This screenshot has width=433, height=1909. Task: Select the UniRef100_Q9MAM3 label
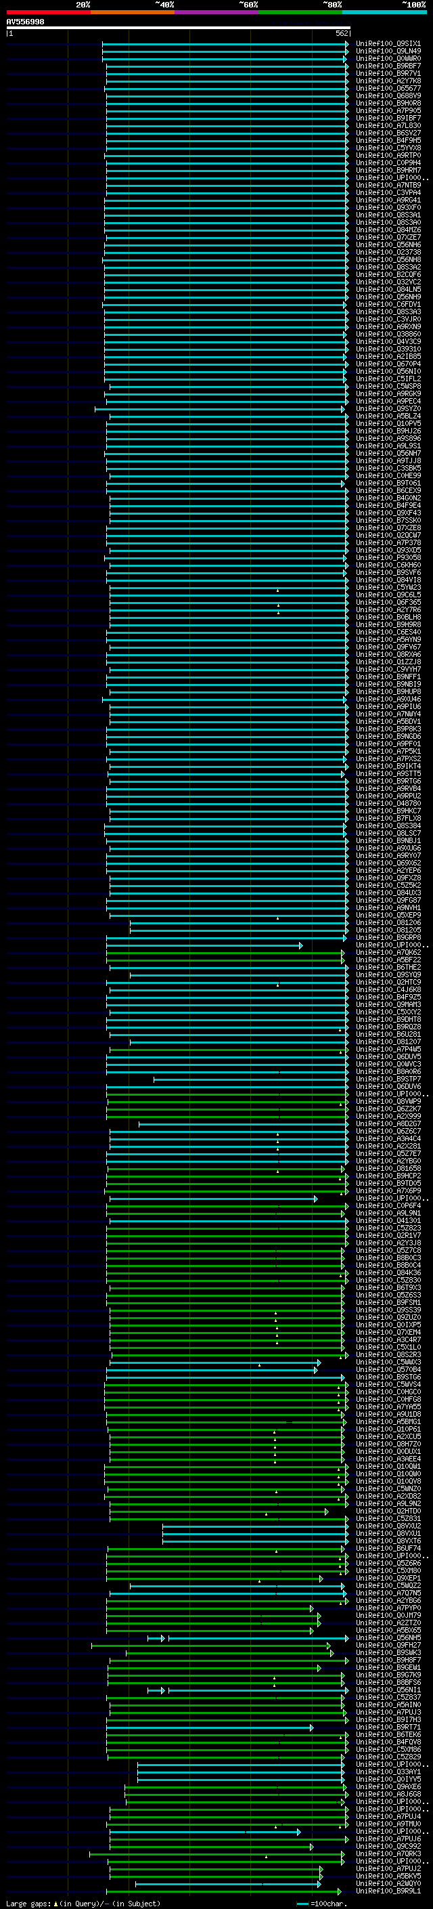pyautogui.click(x=388, y=1004)
